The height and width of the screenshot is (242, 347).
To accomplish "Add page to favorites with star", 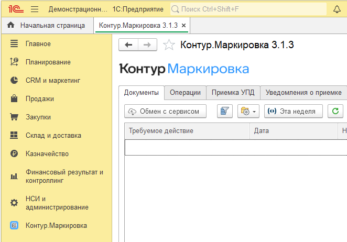I will click(x=169, y=45).
